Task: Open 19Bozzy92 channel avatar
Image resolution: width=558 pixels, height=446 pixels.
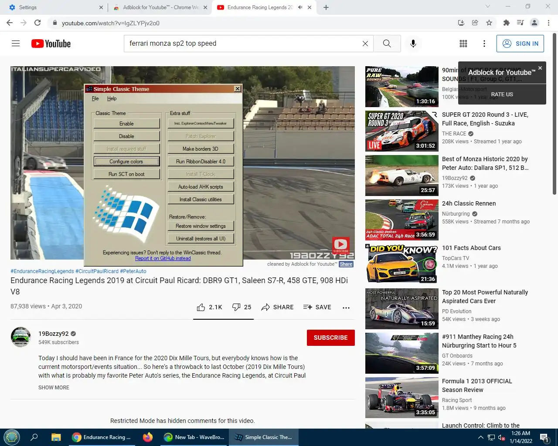Action: point(20,337)
